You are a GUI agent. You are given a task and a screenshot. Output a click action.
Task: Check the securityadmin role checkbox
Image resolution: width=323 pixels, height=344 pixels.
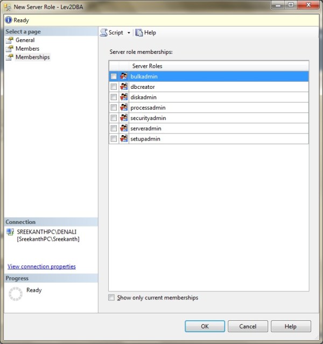114,118
